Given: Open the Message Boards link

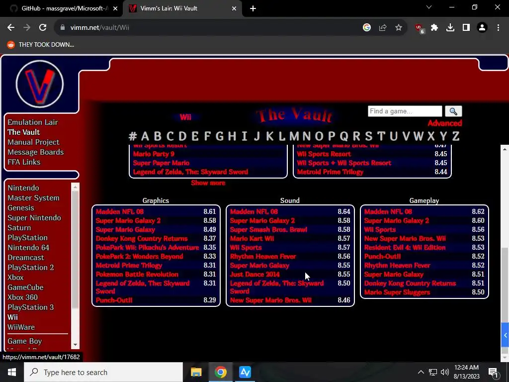Looking at the screenshot, I should 36,152.
